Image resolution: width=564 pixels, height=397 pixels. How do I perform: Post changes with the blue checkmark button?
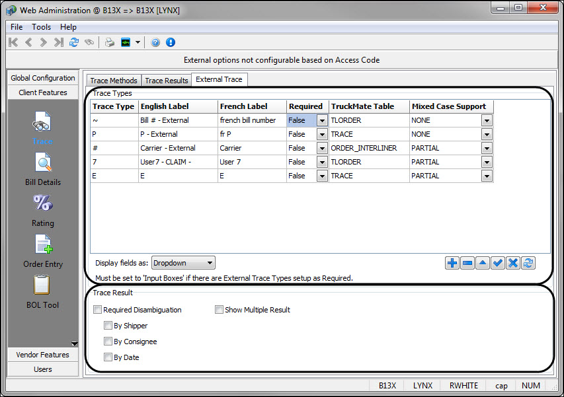tap(498, 263)
